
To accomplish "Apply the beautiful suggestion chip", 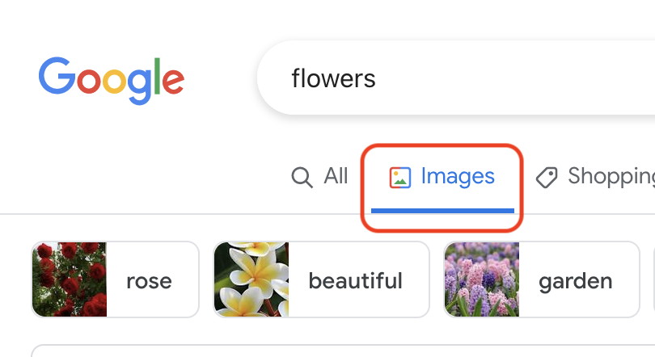I will 355,280.
